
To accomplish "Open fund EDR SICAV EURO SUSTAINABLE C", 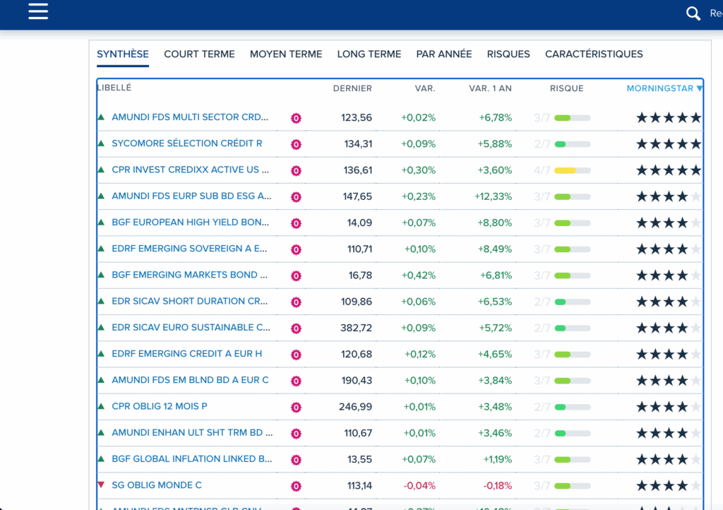I will 191,327.
